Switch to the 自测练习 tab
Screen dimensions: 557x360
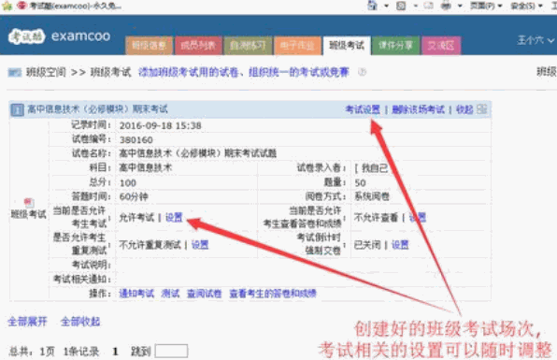248,46
